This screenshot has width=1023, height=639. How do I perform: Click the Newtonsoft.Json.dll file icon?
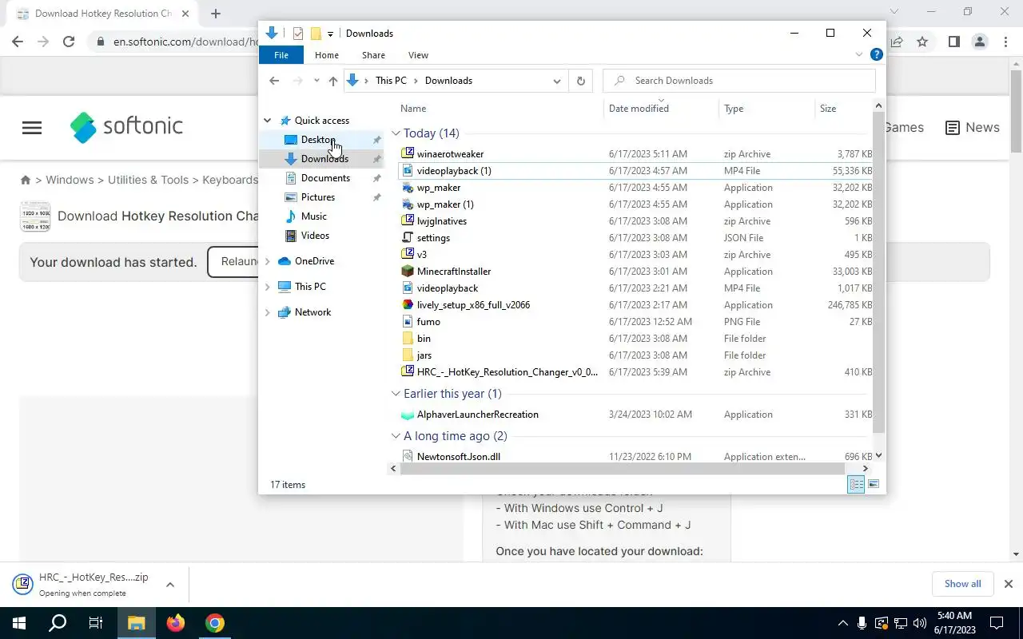tap(408, 456)
